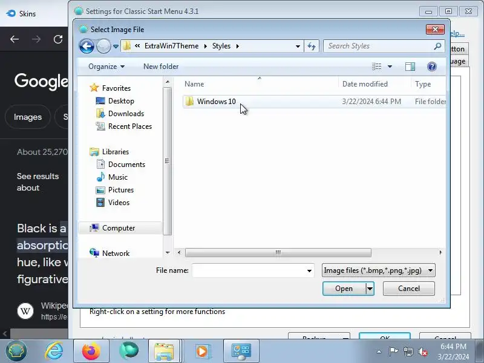Launch Internet Explorer from the taskbar
484x363 pixels.
click(54, 351)
